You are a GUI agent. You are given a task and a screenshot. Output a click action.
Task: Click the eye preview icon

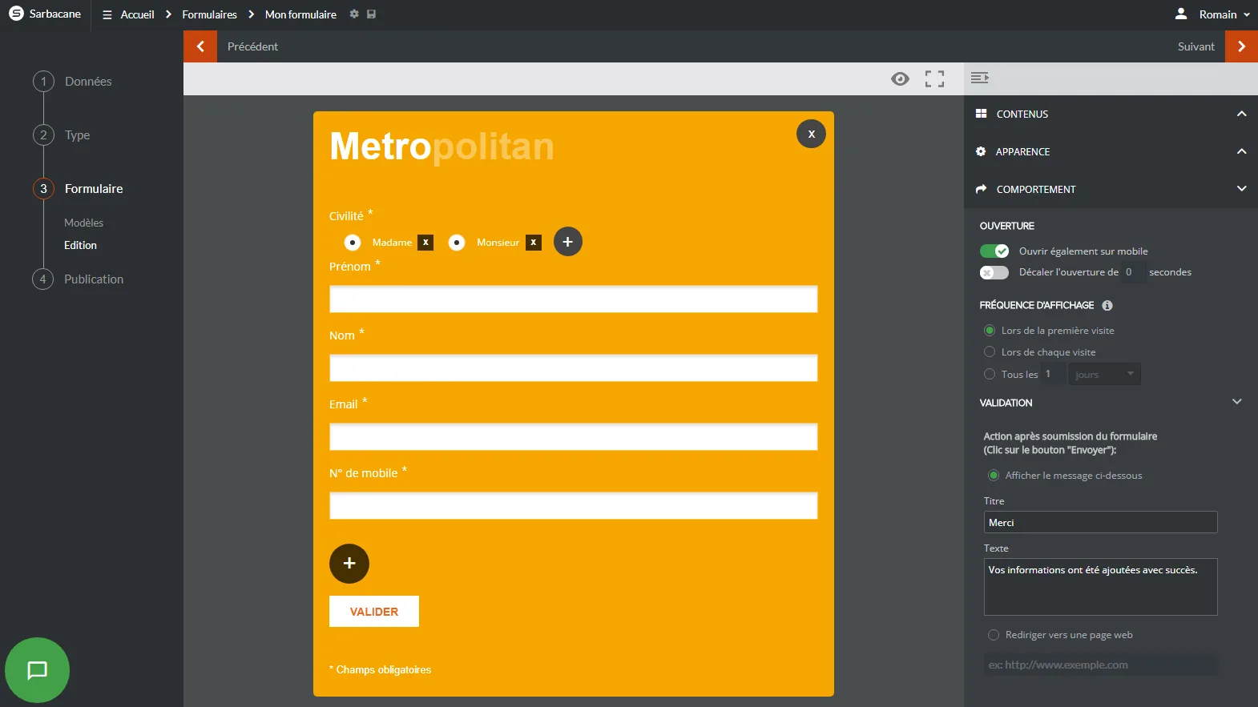(900, 78)
